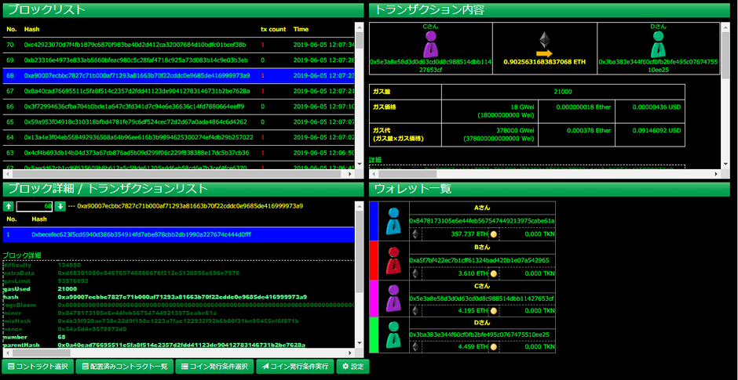Screen dimensions: 738x380
Task: Click the Hash column header in block list
Action: point(31,29)
